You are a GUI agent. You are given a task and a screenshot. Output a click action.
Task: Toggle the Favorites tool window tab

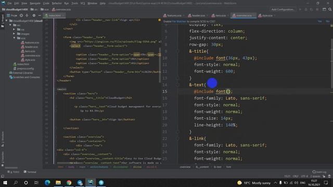point(3,158)
